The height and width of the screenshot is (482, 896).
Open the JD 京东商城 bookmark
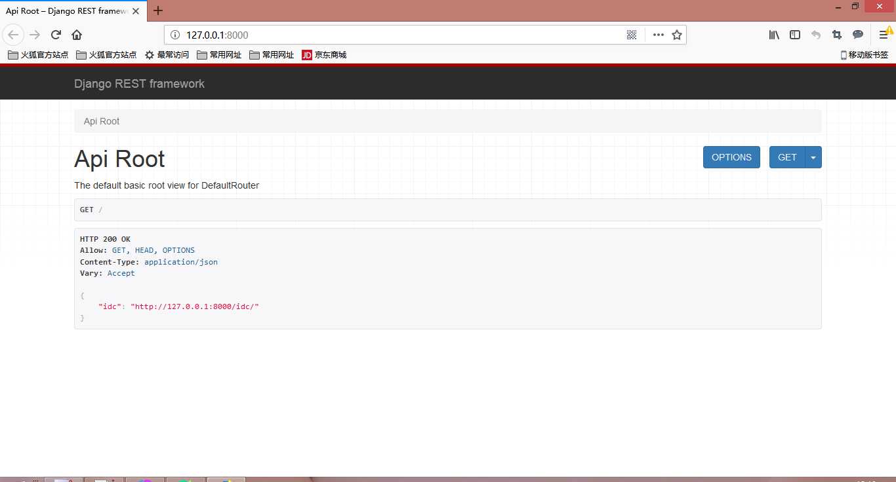coord(324,55)
